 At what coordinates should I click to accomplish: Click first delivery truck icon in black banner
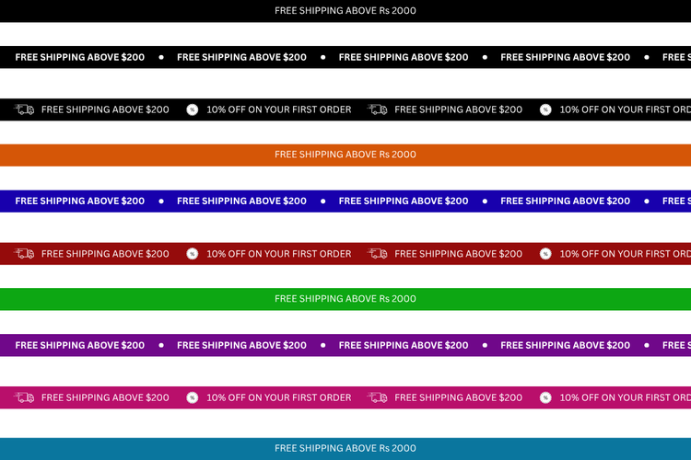coord(25,109)
